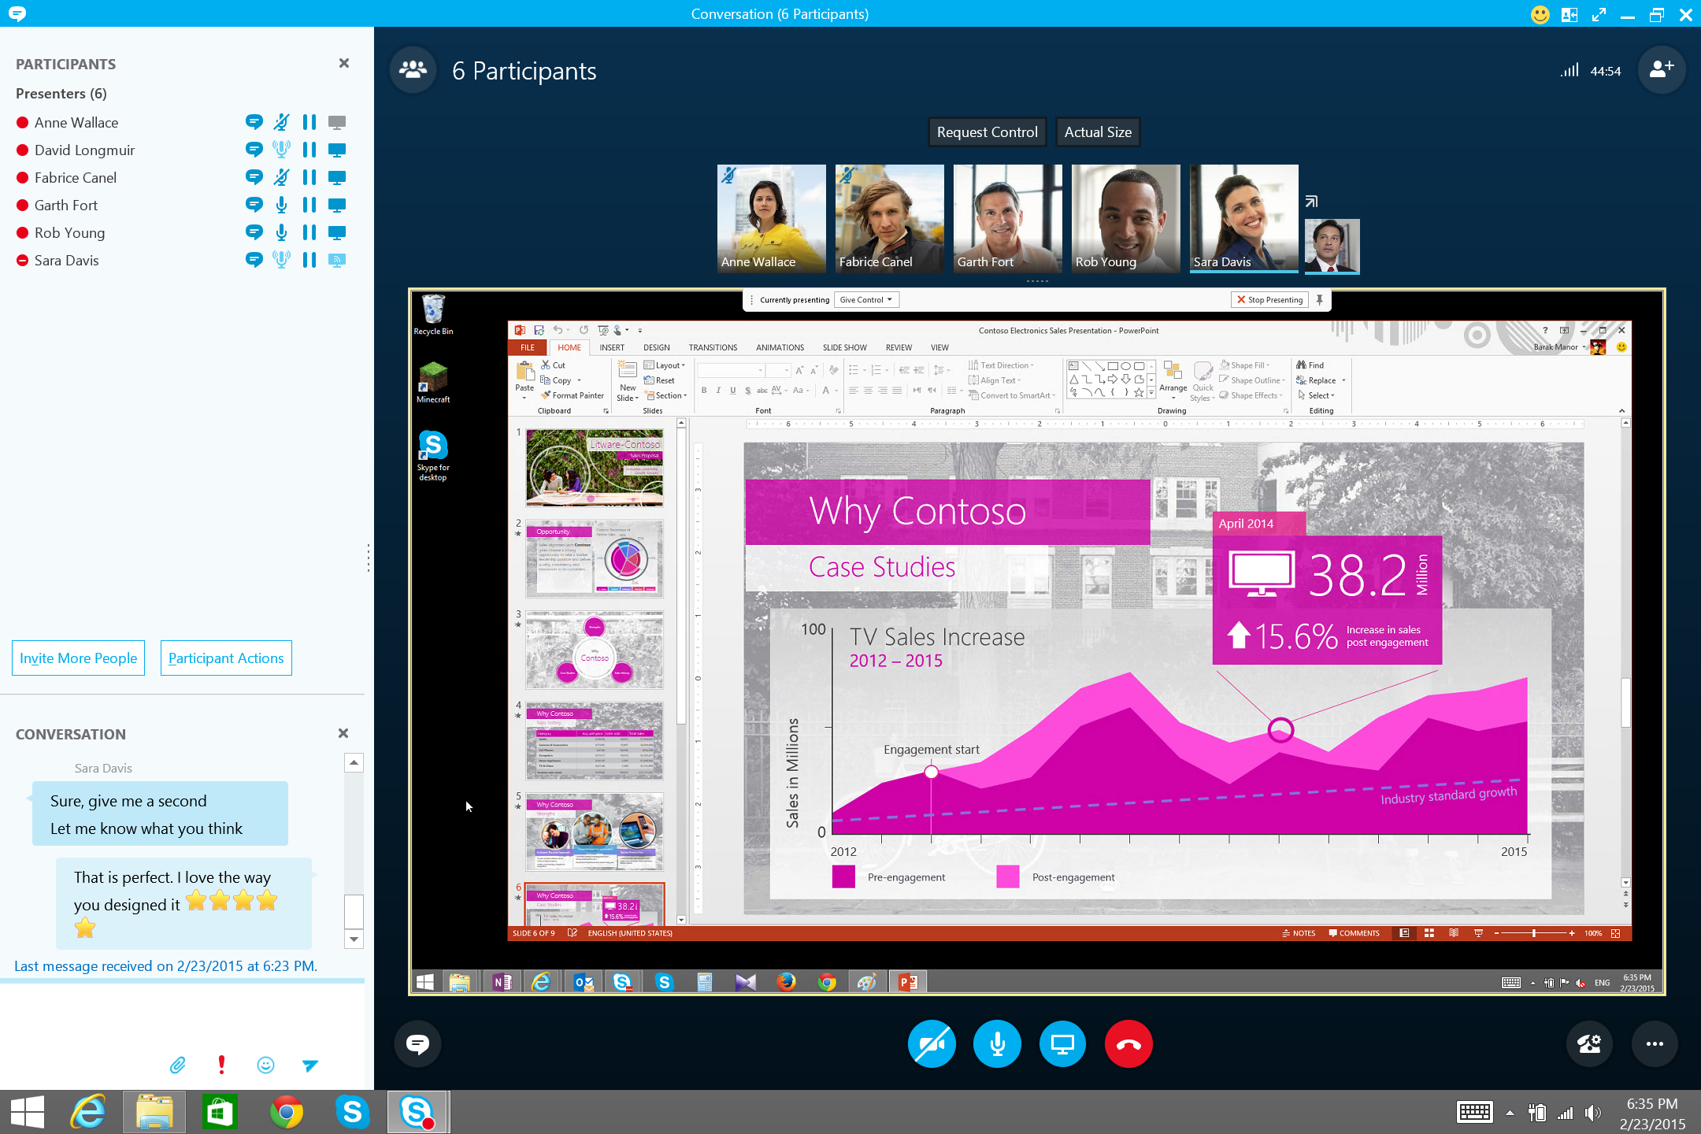Toggle video for Rob Young
The width and height of the screenshot is (1701, 1134).
[338, 232]
